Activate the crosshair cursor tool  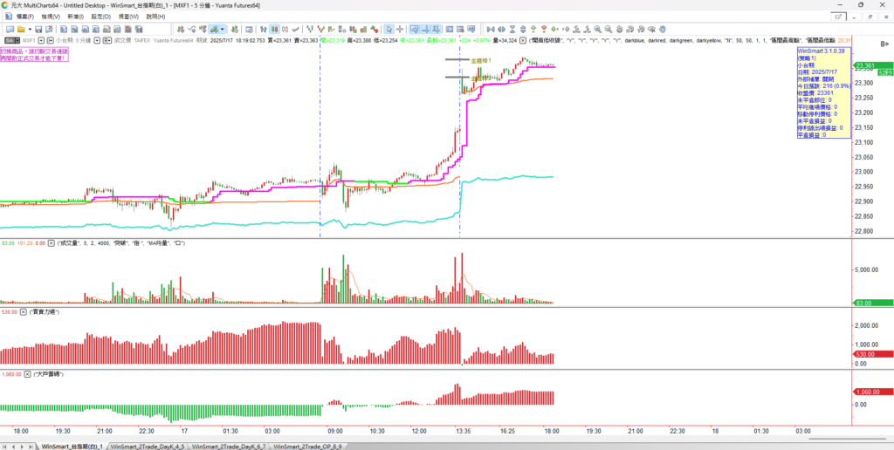coord(400,29)
